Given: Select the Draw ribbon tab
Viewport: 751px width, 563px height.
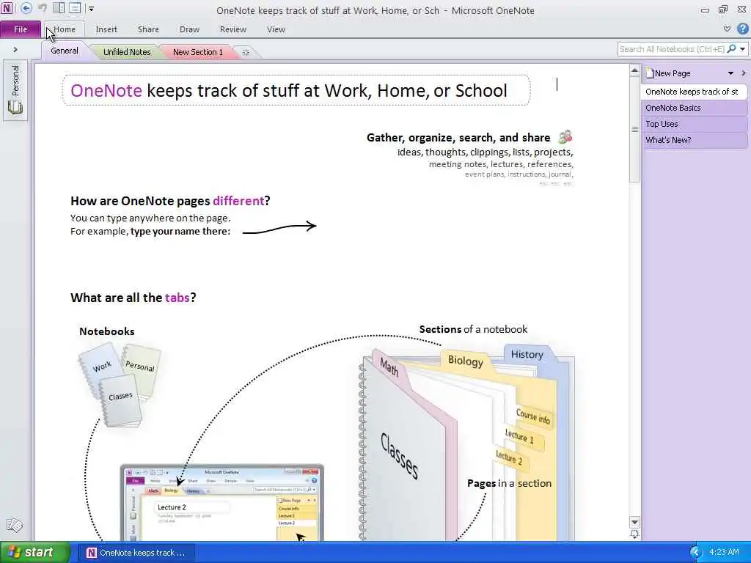Looking at the screenshot, I should (190, 29).
